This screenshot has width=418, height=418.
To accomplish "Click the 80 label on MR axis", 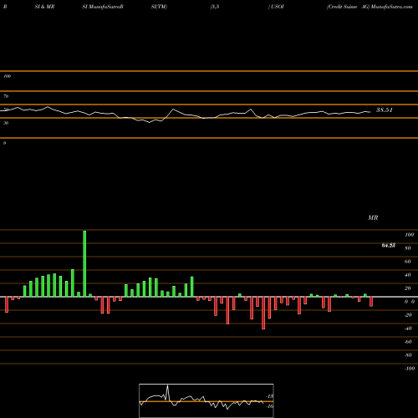I will (408, 248).
